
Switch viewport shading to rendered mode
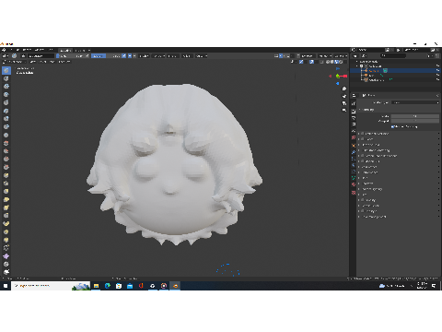(x=341, y=62)
